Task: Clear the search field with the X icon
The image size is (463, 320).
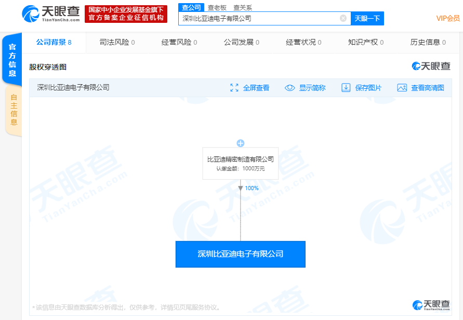Action: pyautogui.click(x=343, y=18)
